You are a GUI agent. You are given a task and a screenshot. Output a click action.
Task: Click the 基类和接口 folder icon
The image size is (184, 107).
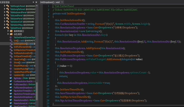[11, 31]
